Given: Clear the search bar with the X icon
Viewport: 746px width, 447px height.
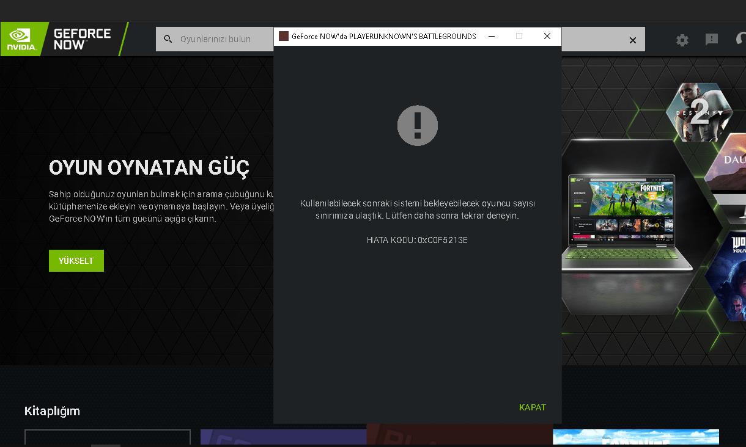Looking at the screenshot, I should point(633,40).
